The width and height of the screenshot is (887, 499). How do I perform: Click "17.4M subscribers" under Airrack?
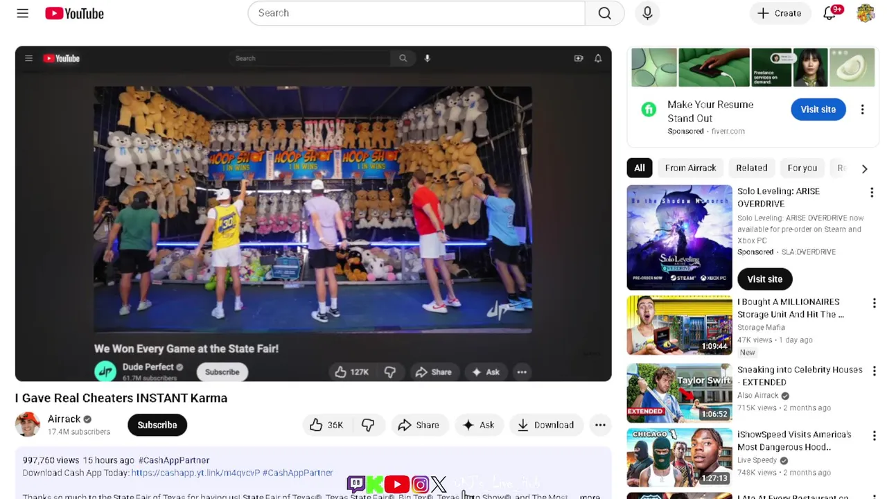pos(79,432)
